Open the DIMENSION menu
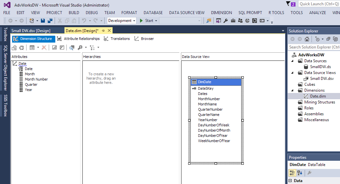The height and width of the screenshot is (184, 340). pos(221,12)
